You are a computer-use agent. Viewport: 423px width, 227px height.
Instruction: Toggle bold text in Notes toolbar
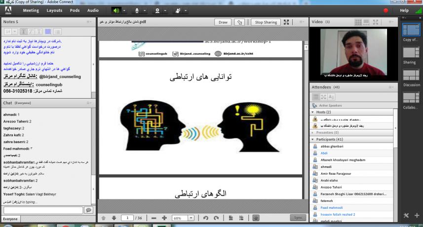[x=24, y=32]
